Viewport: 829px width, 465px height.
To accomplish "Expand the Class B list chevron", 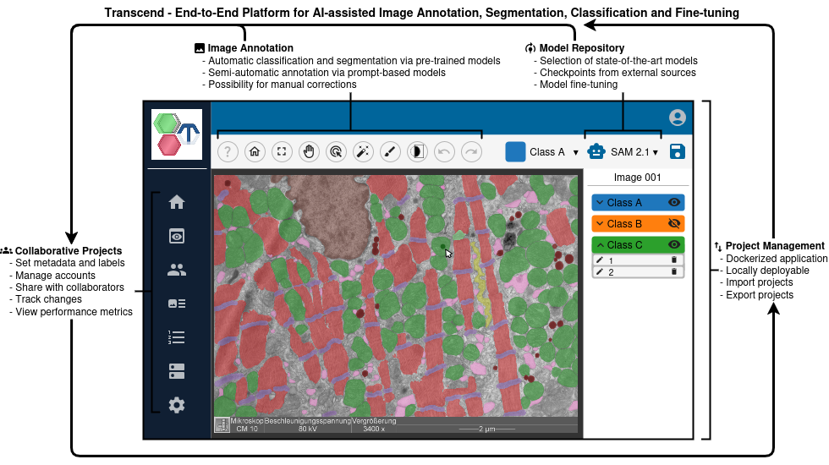I will 600,224.
